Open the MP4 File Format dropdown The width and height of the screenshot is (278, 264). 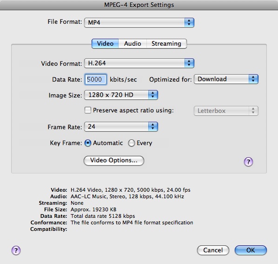(139, 22)
